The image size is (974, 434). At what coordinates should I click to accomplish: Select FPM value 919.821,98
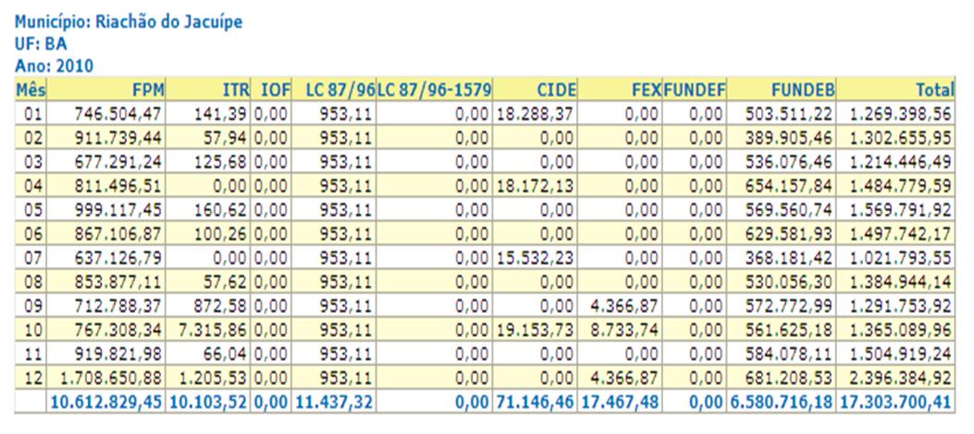coord(118,354)
